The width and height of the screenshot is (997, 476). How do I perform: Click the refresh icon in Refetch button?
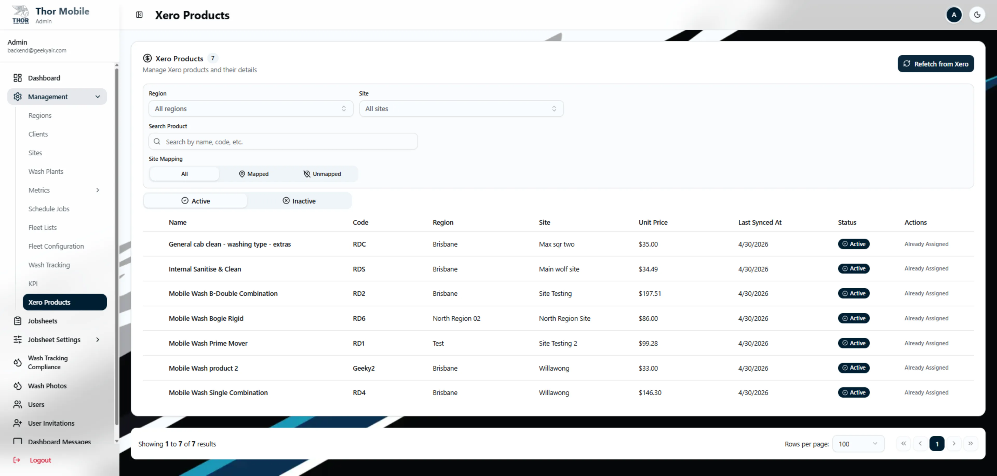coord(906,64)
